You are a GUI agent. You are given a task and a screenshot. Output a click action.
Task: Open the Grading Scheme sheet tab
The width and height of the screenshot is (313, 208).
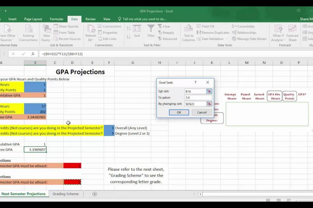[66, 194]
